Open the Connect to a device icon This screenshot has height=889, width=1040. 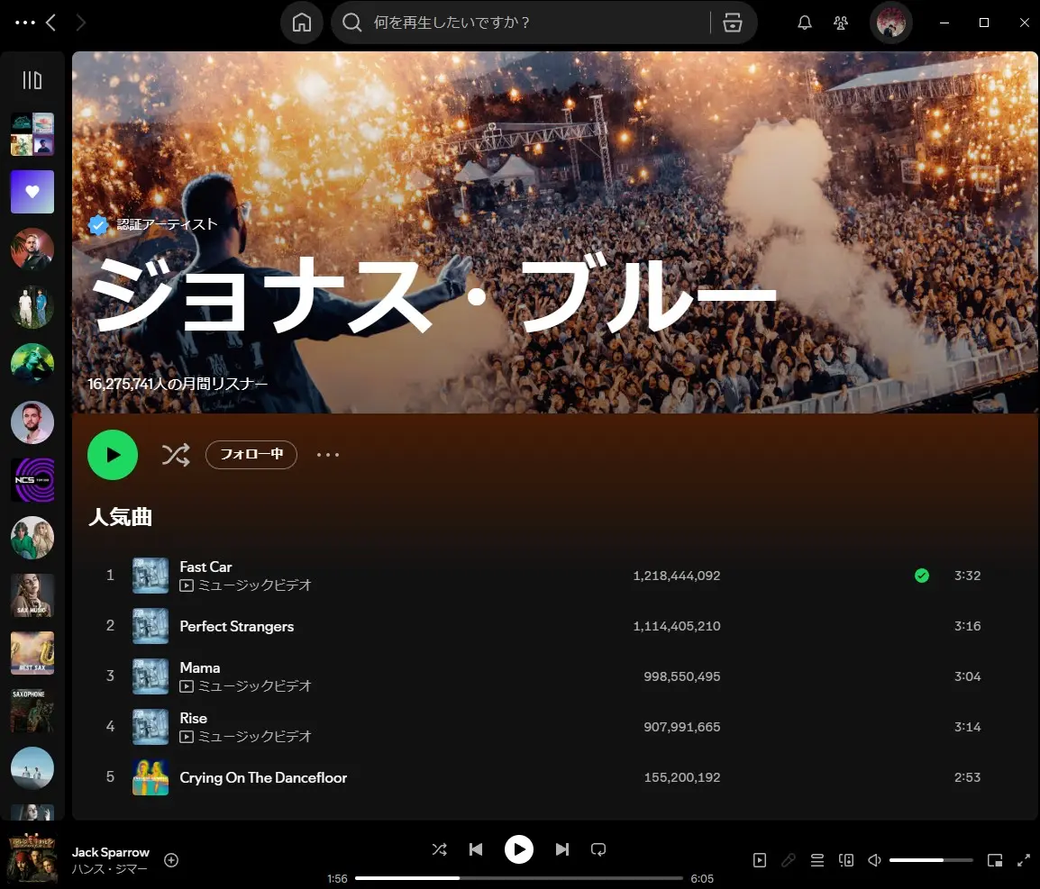tap(845, 860)
